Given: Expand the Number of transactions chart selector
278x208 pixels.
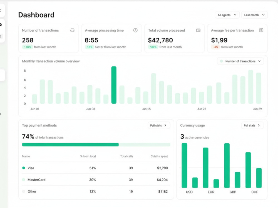Looking at the screenshot, I should (x=240, y=61).
